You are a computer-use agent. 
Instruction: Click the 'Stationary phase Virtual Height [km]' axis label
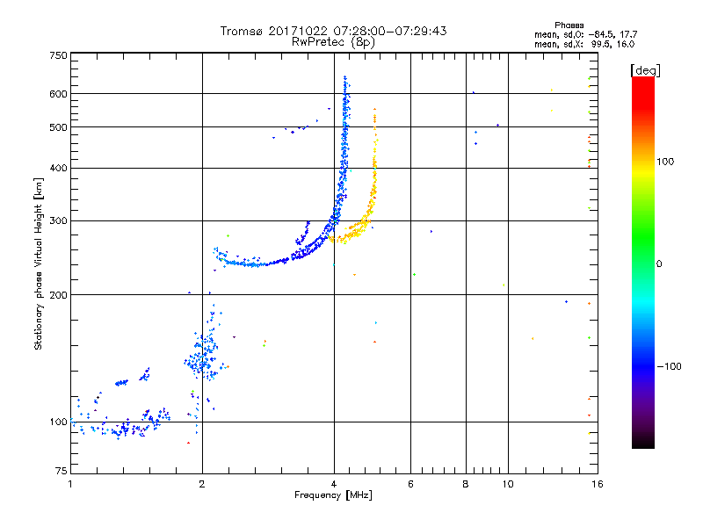(x=39, y=264)
